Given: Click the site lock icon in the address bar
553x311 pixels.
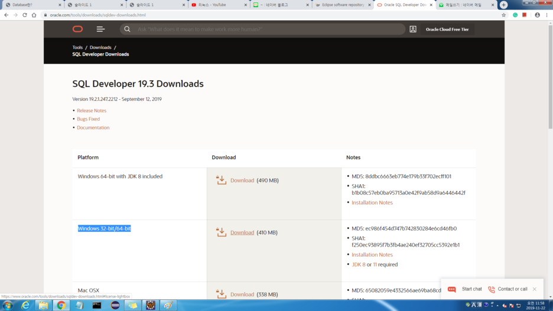Looking at the screenshot, I should click(x=45, y=15).
